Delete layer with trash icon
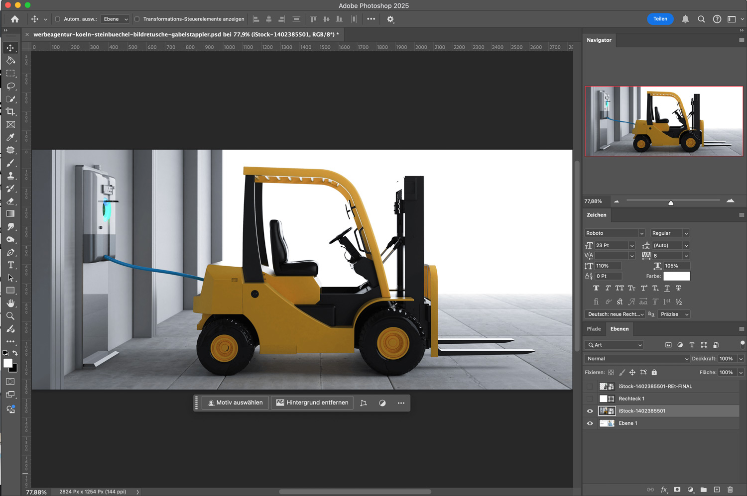The image size is (747, 496). (730, 490)
